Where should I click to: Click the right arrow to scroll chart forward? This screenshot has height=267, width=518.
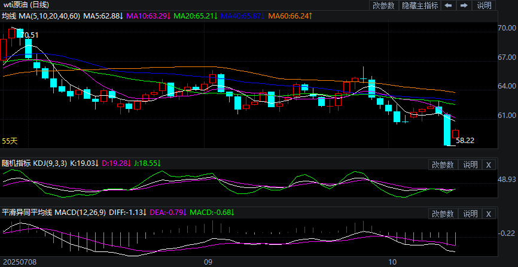[462, 5]
